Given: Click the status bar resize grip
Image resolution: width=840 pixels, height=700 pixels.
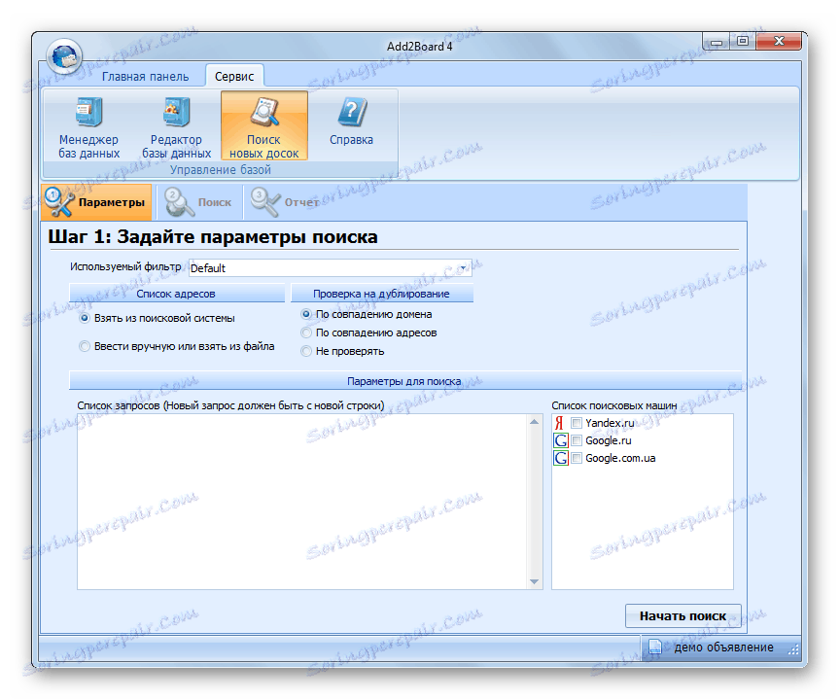Looking at the screenshot, I should pyautogui.click(x=793, y=649).
